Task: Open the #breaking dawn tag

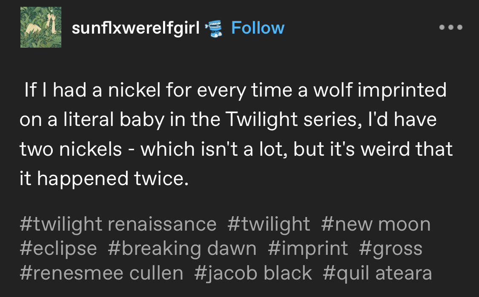Action: pos(182,248)
